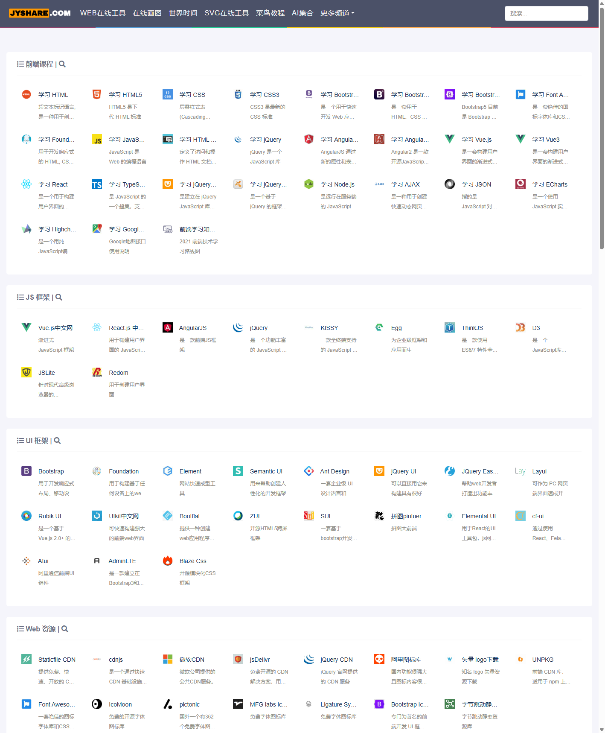The width and height of the screenshot is (605, 733).
Task: Click the JYSHARE.COM logo
Action: pyautogui.click(x=40, y=13)
